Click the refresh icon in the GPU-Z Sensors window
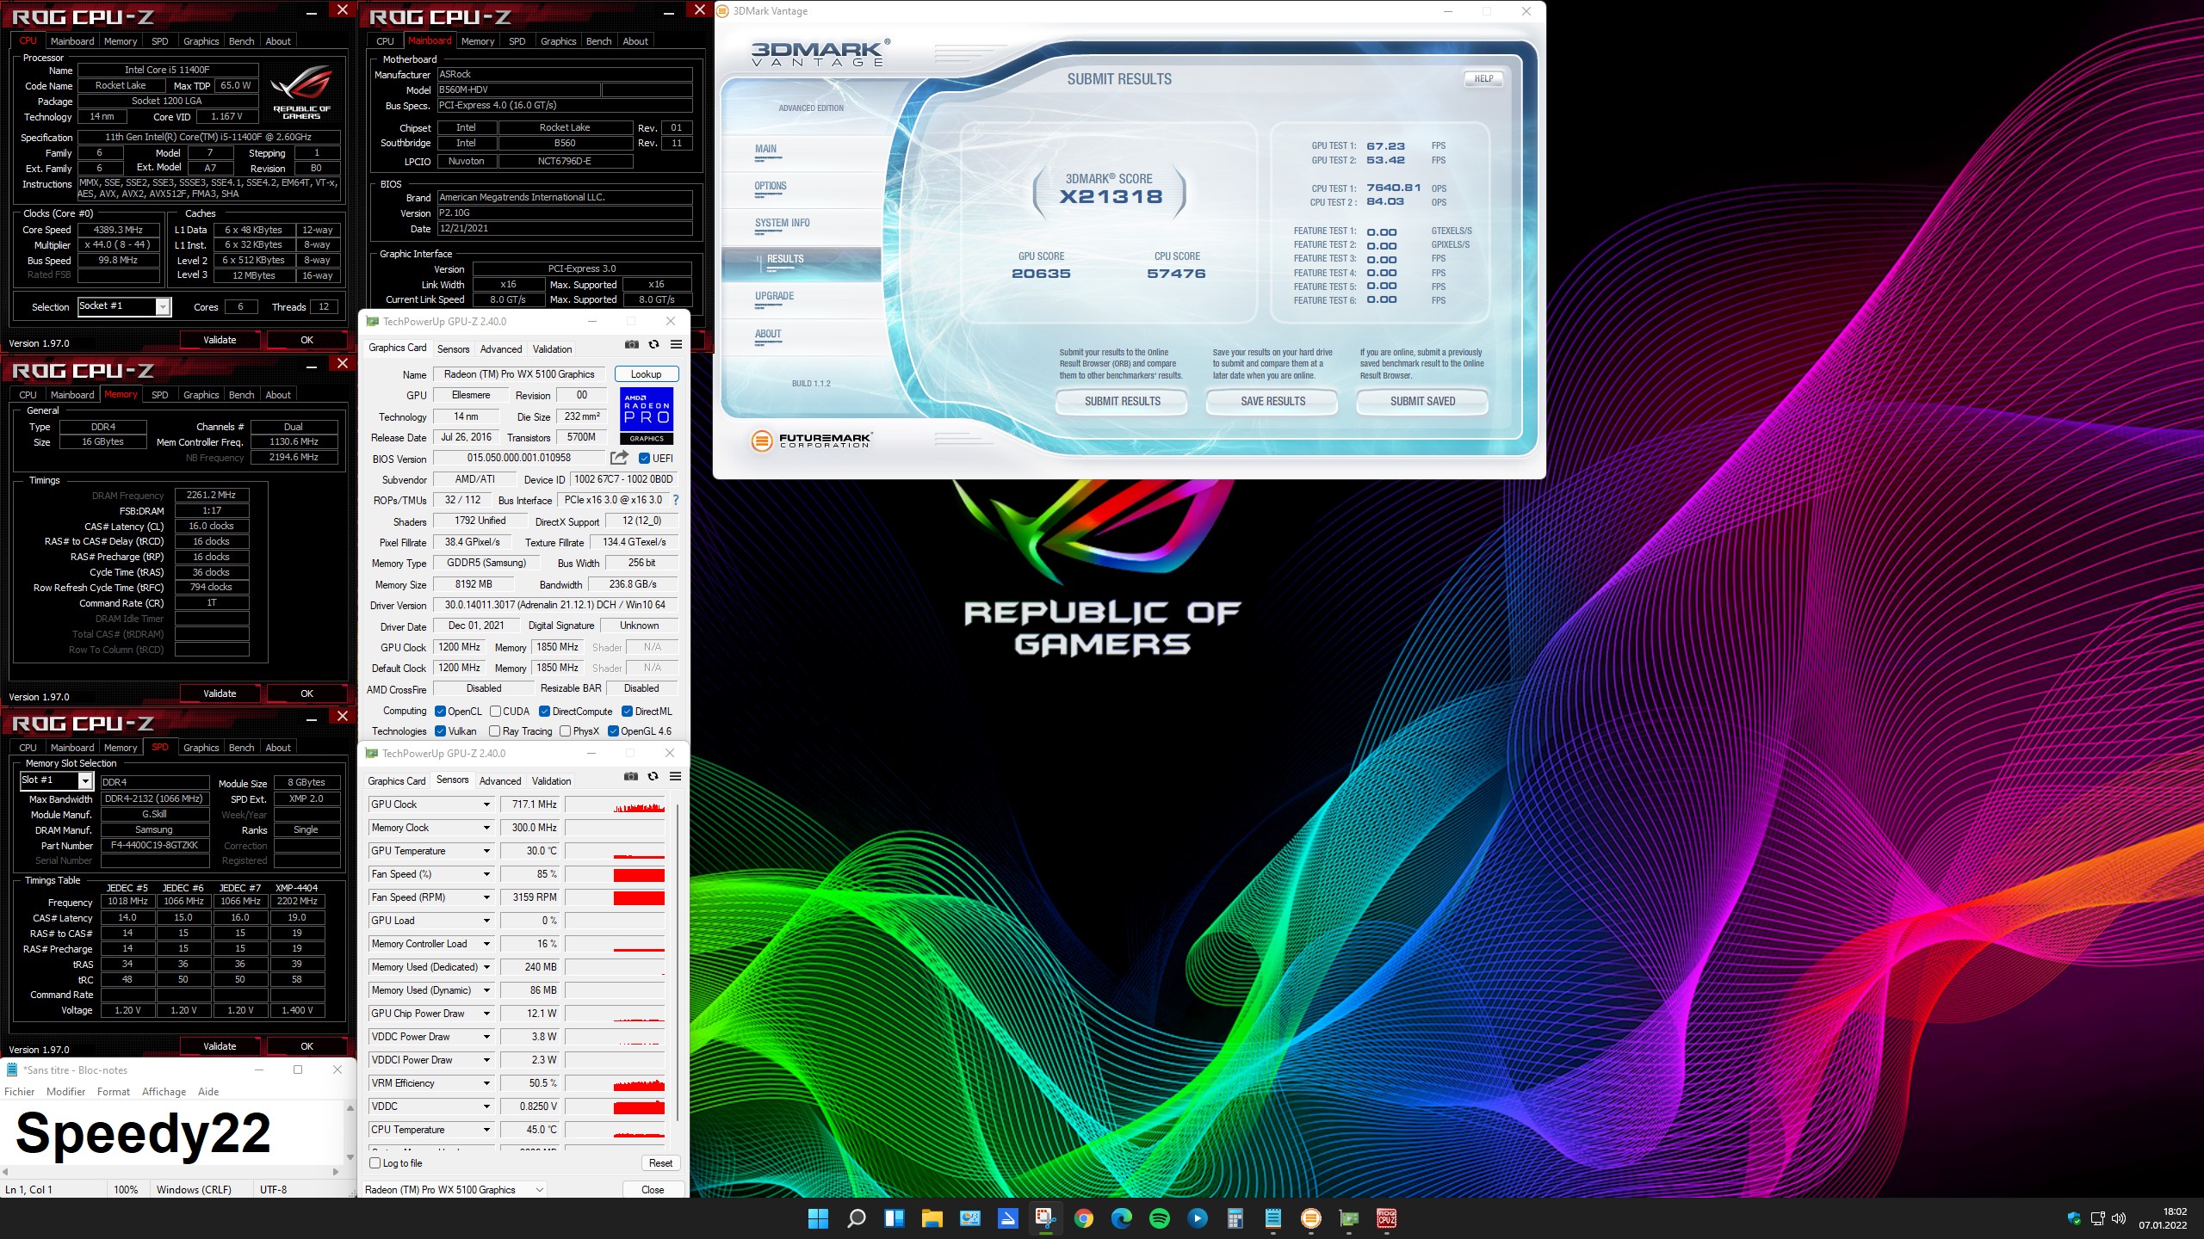Screen dimensions: 2204x1239 653,776
